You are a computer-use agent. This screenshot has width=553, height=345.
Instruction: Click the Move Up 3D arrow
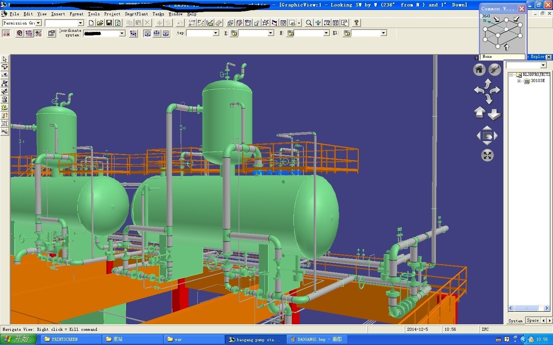click(480, 112)
